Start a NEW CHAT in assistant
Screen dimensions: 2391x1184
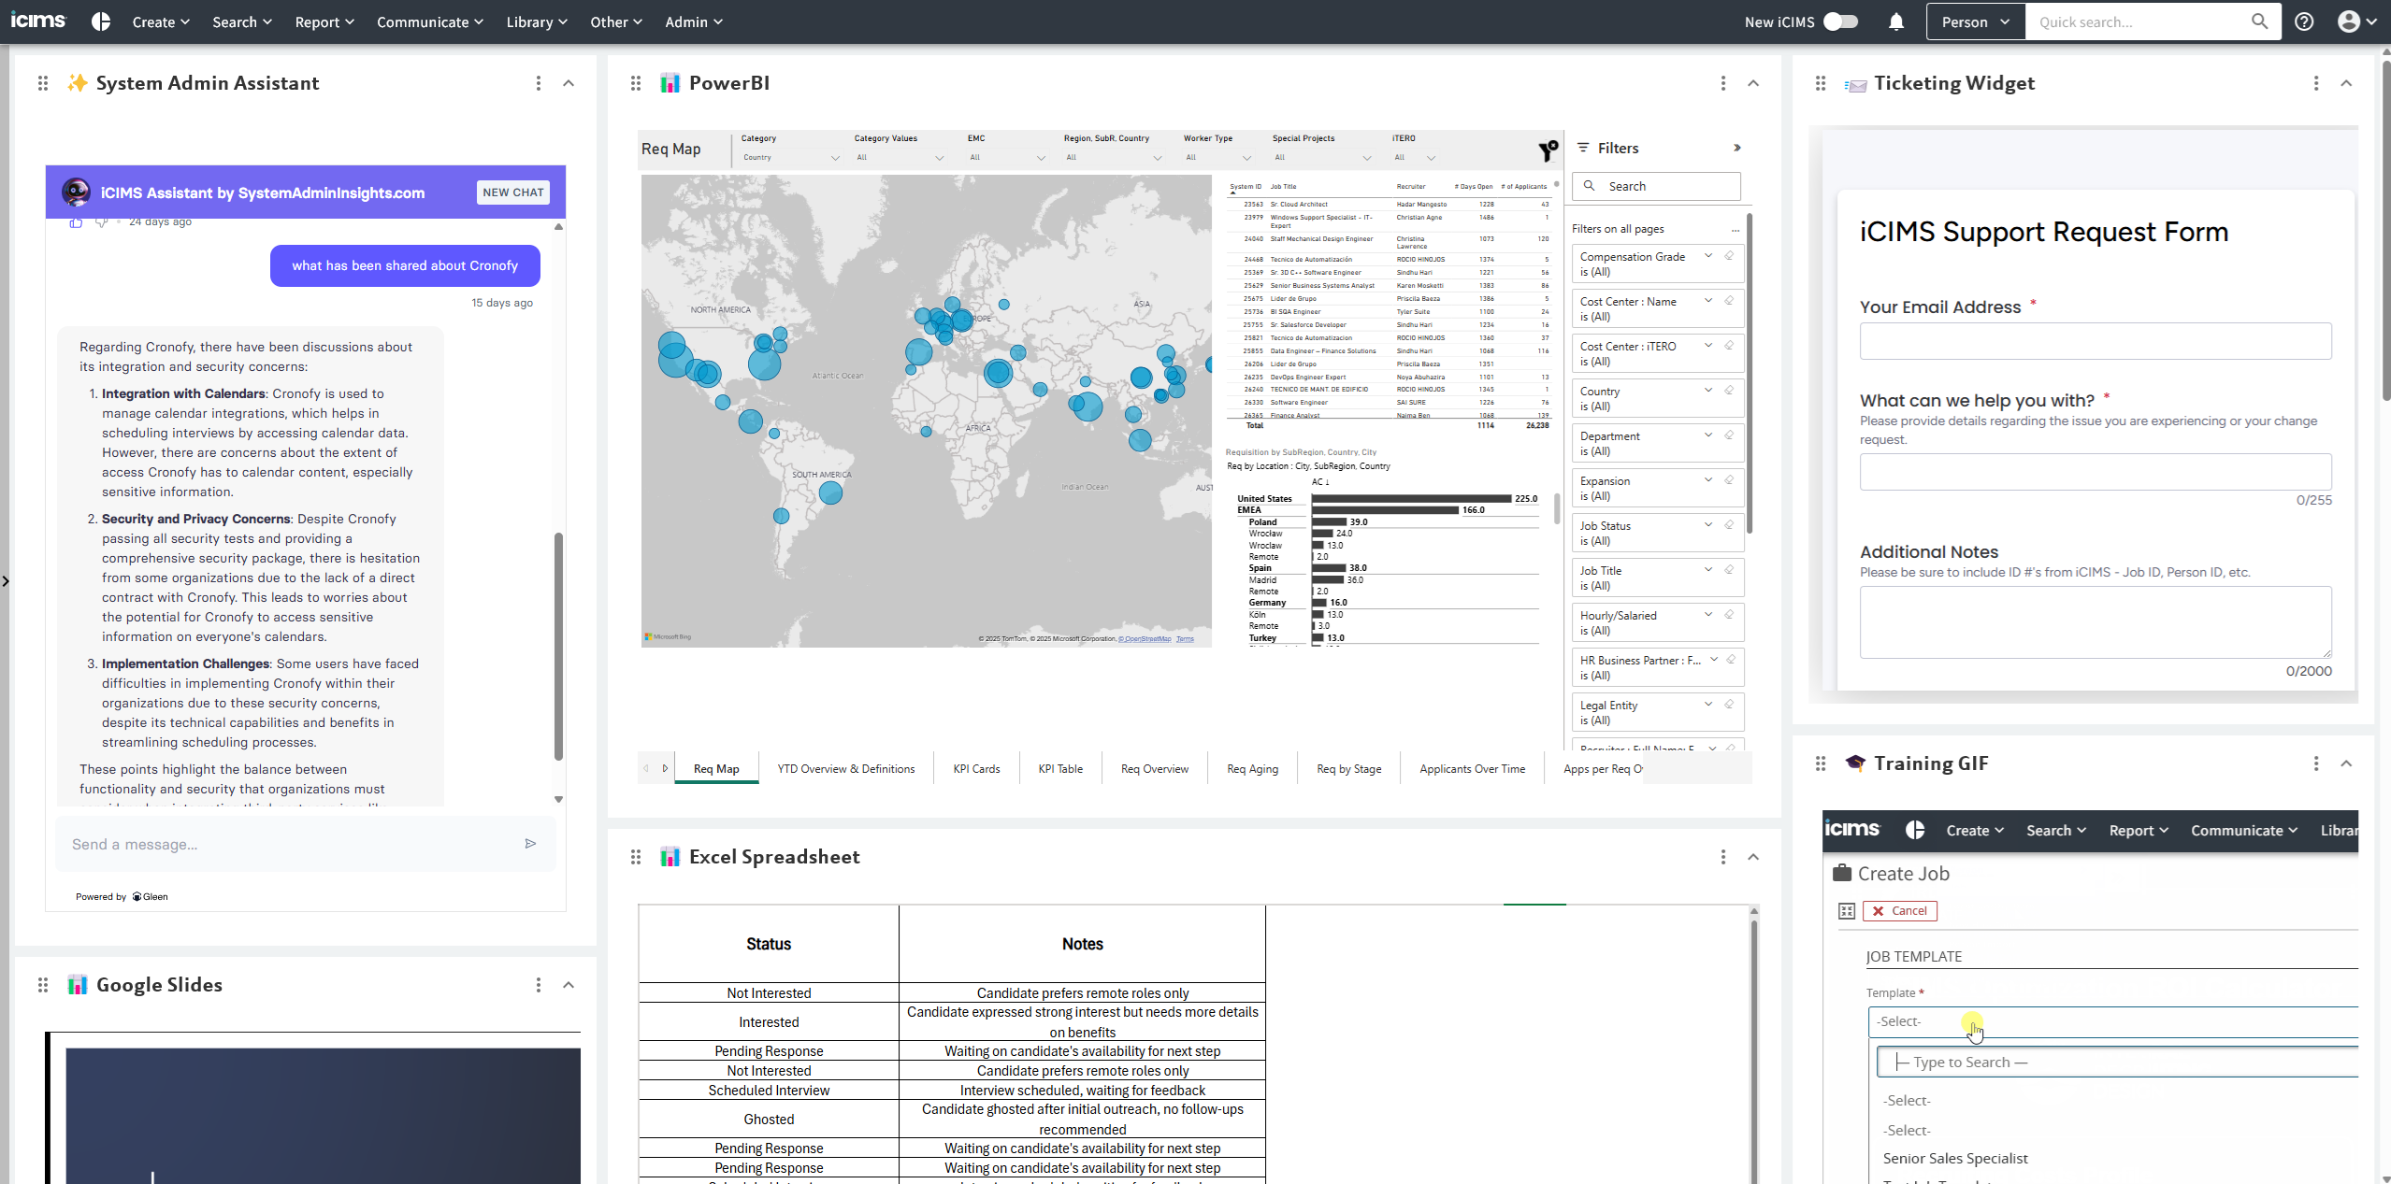(512, 193)
